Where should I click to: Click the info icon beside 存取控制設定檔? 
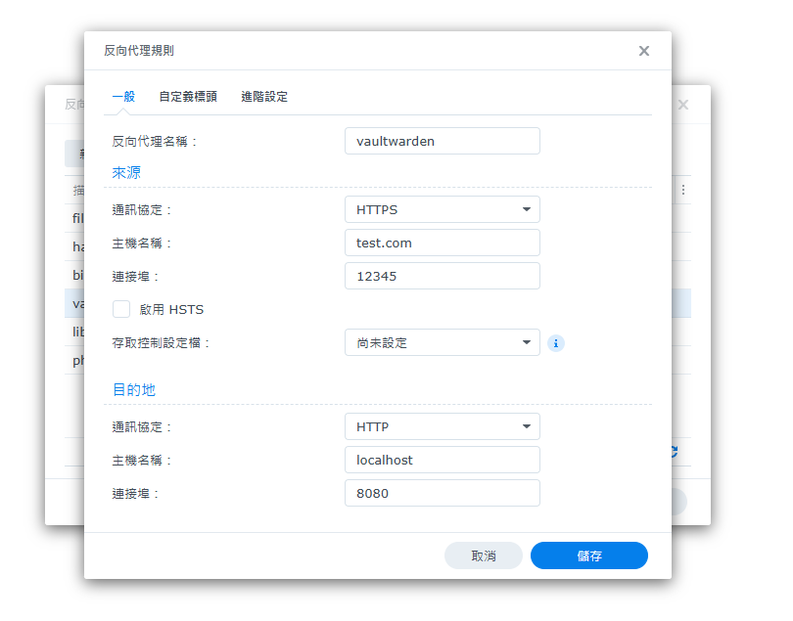pyautogui.click(x=555, y=343)
